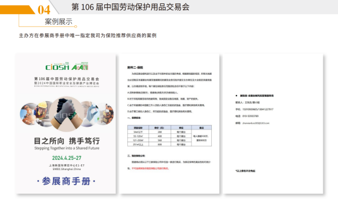Click the orange slide number "04"
This screenshot has width=338, height=219.
(x=44, y=10)
